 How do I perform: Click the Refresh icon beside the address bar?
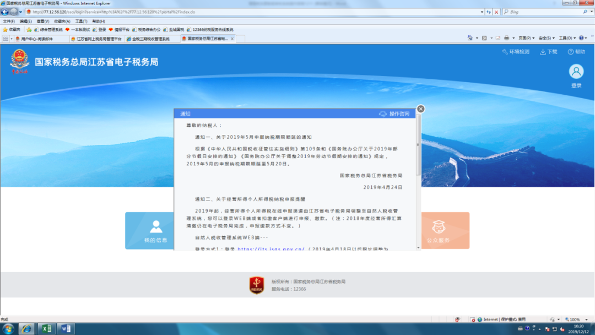coord(489,12)
